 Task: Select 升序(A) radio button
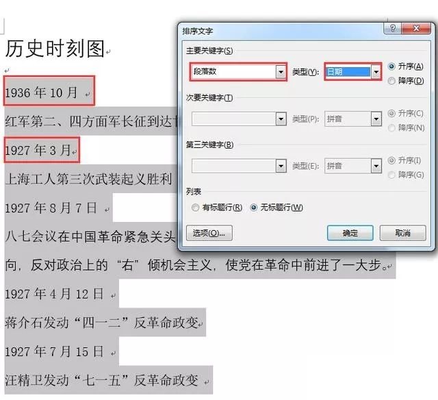click(x=391, y=66)
